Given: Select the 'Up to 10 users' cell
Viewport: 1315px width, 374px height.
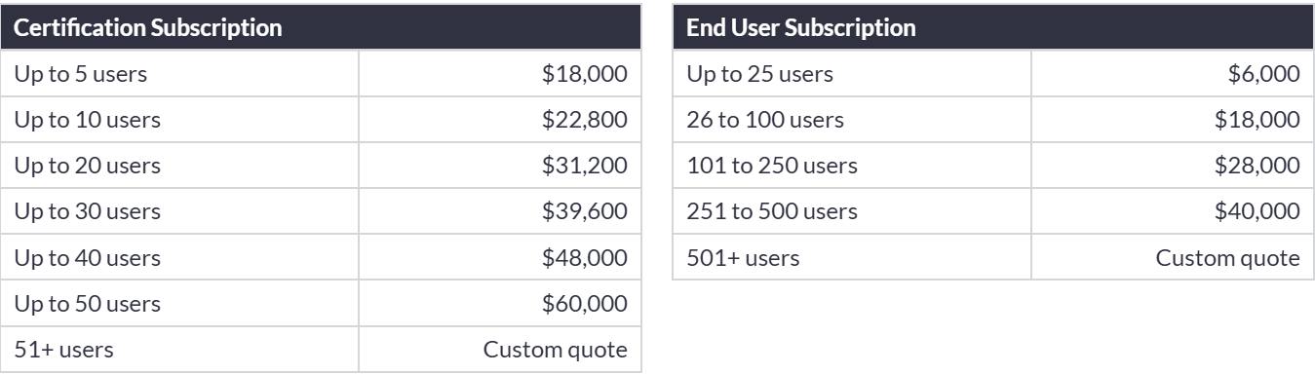Looking at the screenshot, I should (180, 120).
